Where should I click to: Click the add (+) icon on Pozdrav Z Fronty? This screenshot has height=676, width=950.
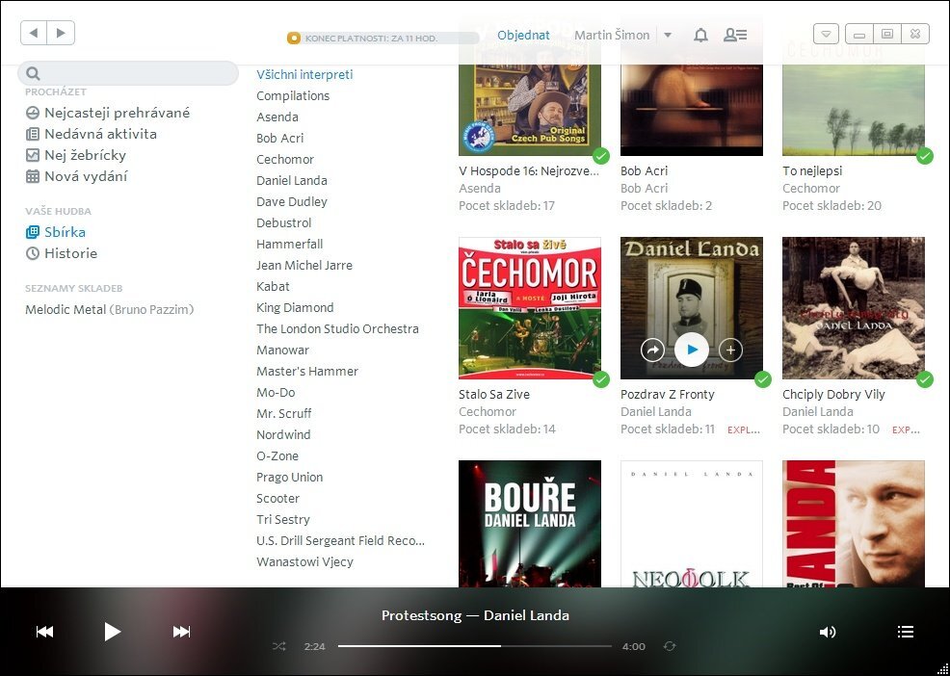732,350
